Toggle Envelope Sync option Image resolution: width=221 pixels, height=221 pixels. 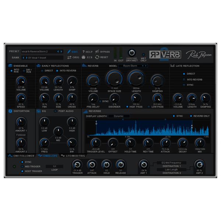(22, 162)
